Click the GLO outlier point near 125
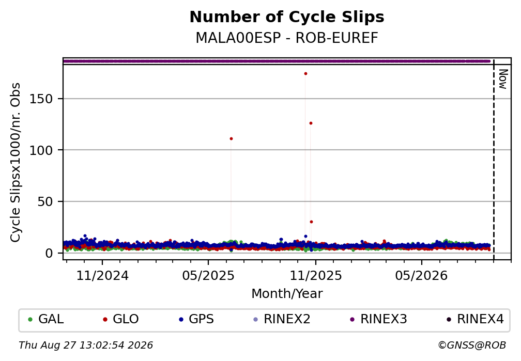521x361 pixels. (311, 123)
